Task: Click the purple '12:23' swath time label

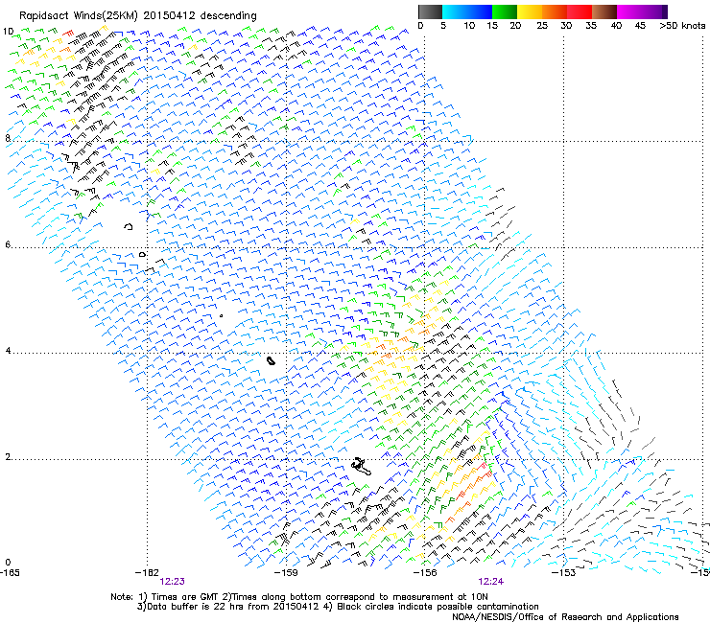Action: point(172,582)
